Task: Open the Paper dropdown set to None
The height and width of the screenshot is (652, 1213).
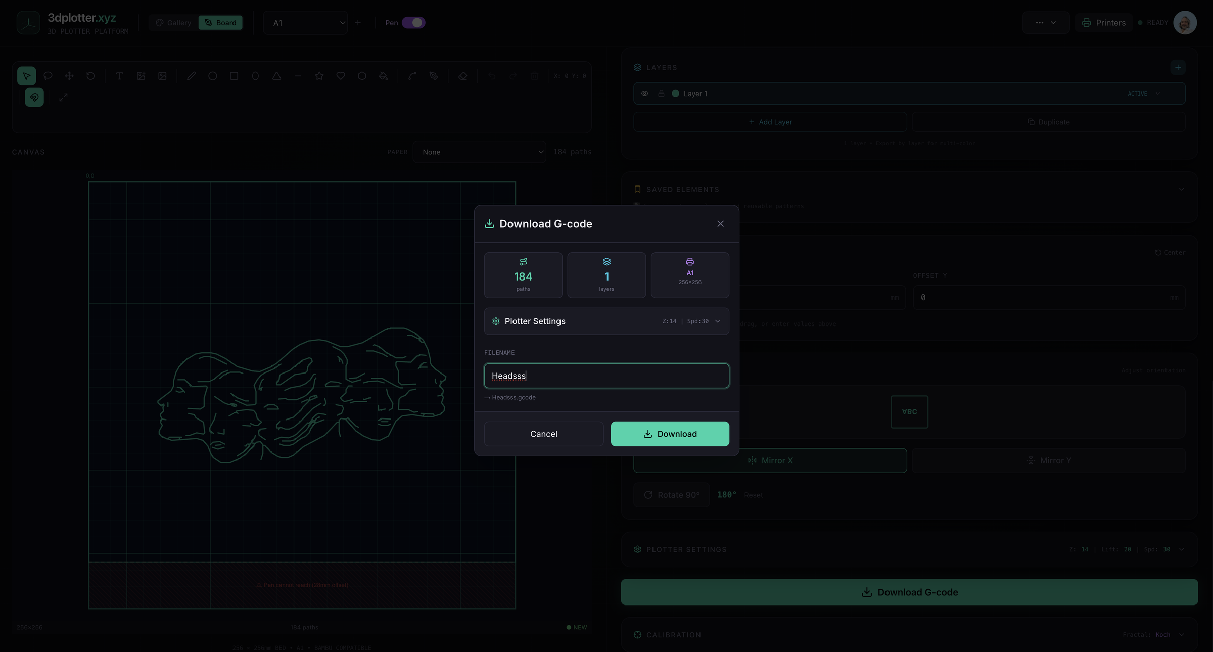Action: click(x=480, y=152)
